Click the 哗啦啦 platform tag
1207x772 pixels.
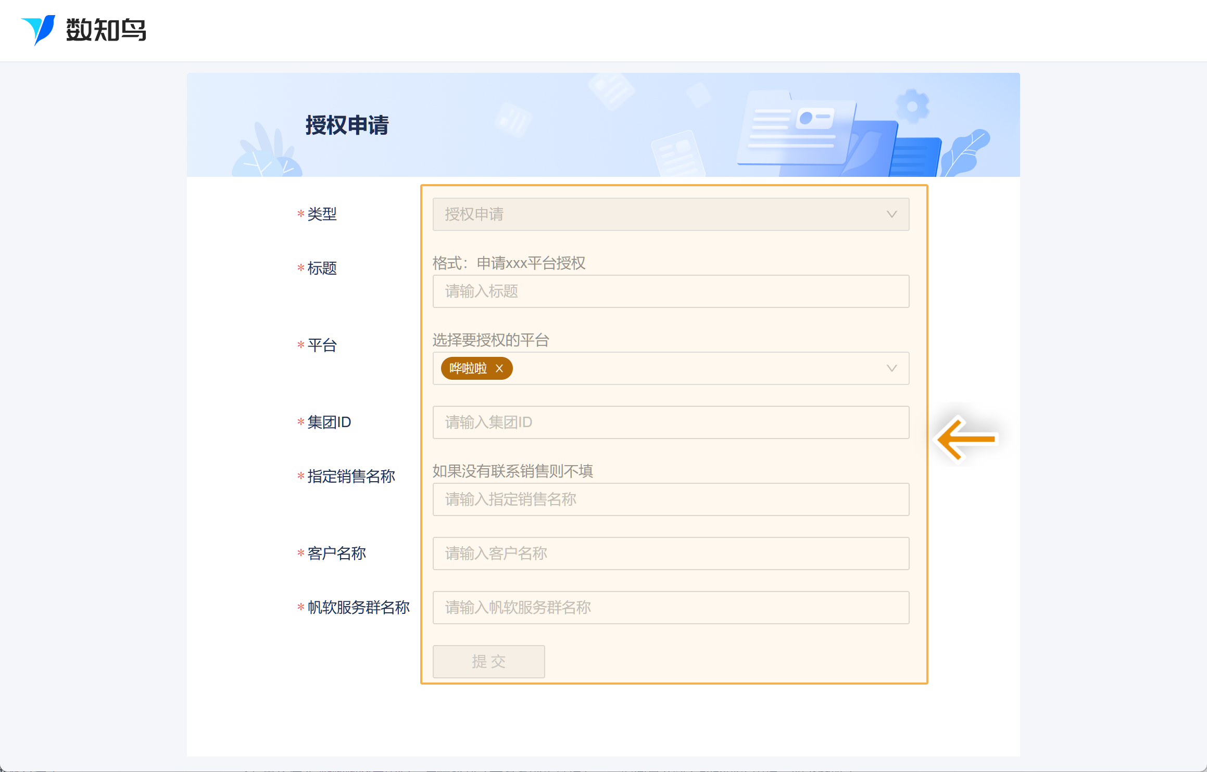tap(468, 368)
